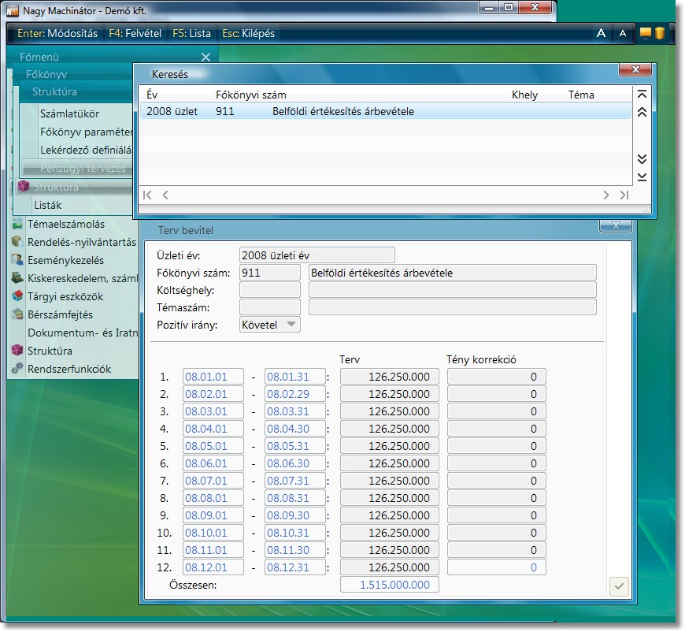Open Kiskereskedelem cash register icon
685x632 pixels.
pos(17,278)
